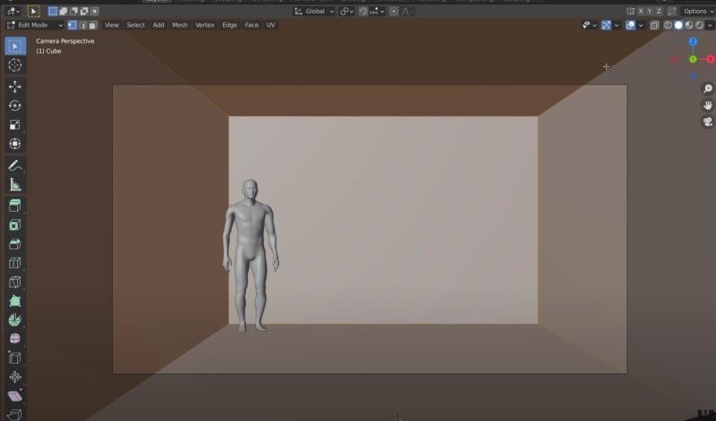Open the Vertex menu
The image size is (716, 421).
205,25
